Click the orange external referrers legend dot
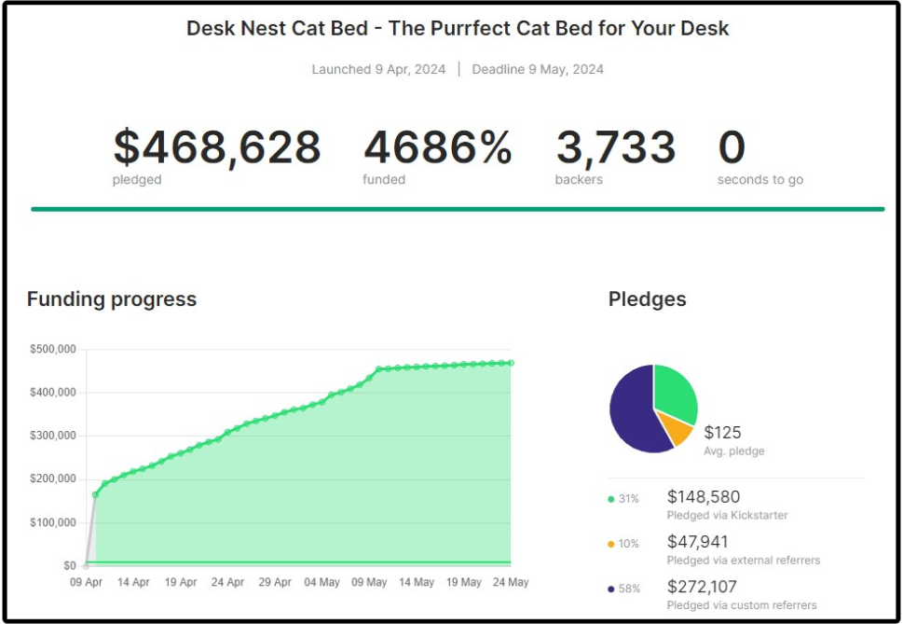This screenshot has height=624, width=903. [x=611, y=544]
